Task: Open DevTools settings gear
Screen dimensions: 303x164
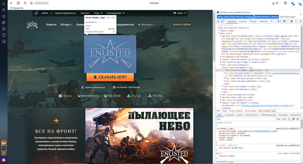Action: click(291, 21)
